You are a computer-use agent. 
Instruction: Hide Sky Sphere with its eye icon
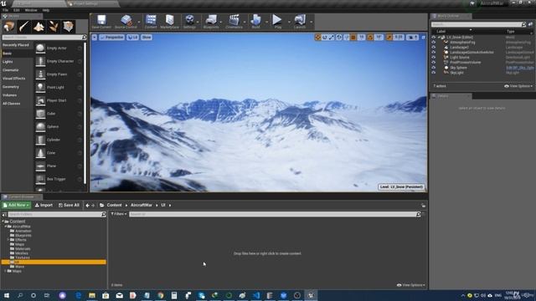pos(434,68)
